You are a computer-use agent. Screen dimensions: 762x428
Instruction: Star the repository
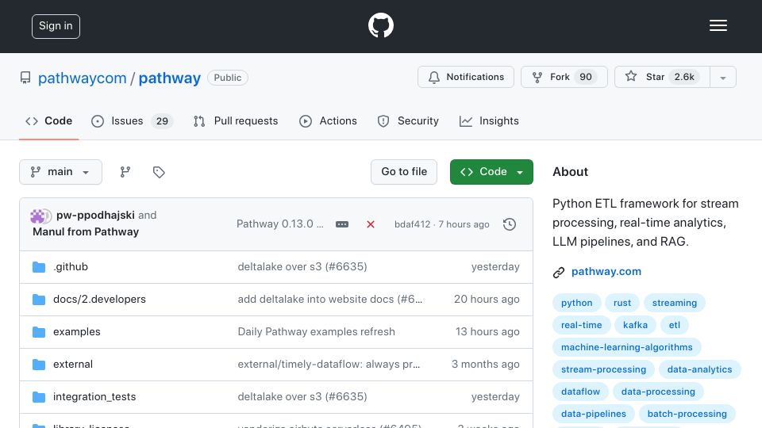click(662, 77)
